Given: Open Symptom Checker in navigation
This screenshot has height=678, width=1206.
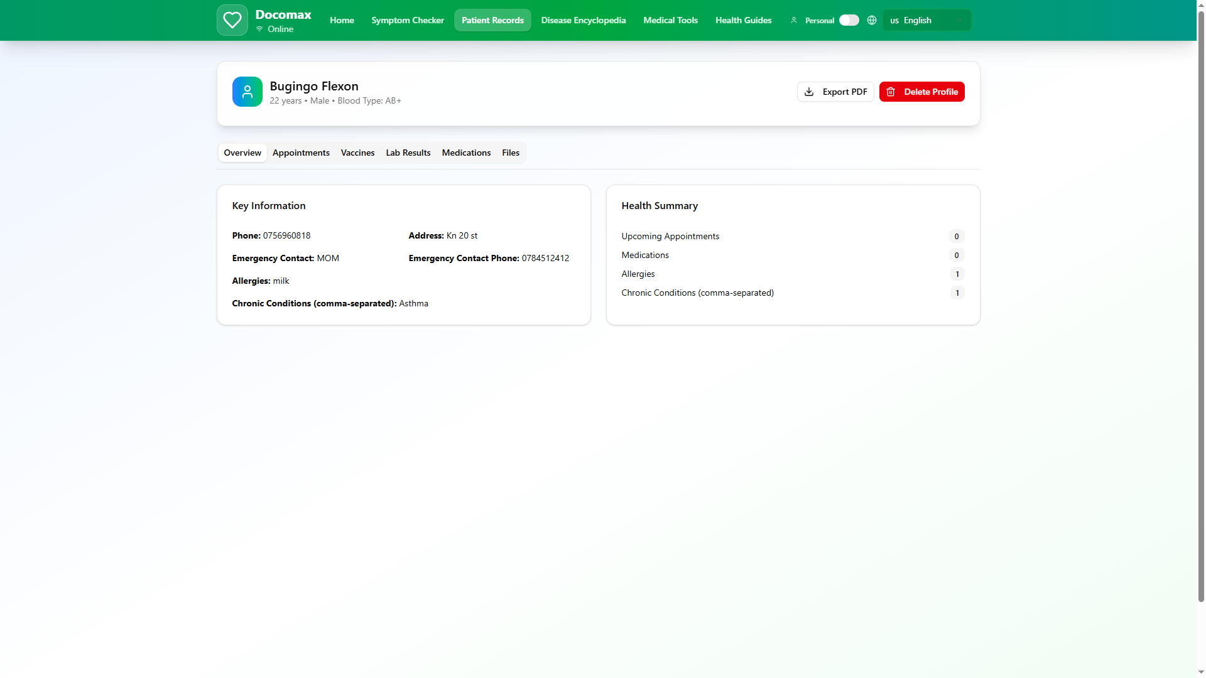Looking at the screenshot, I should [x=407, y=20].
